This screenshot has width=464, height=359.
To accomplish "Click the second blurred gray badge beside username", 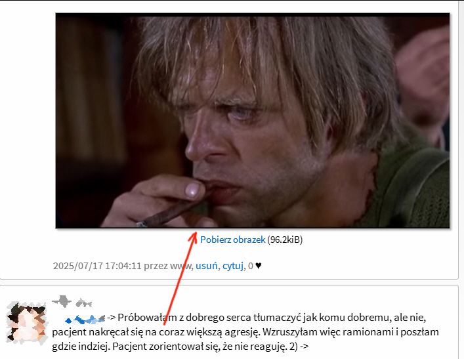I will click(84, 303).
